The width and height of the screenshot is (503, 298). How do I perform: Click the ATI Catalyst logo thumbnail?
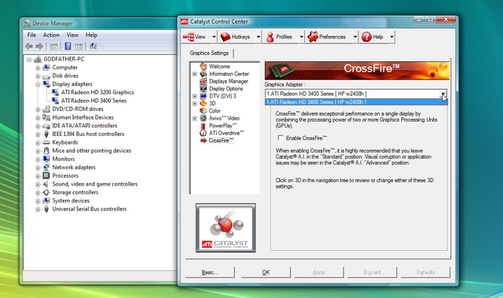[x=226, y=228]
